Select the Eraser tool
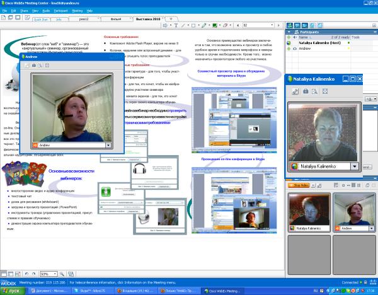The height and width of the screenshot is (295, 378). pyautogui.click(x=225, y=25)
